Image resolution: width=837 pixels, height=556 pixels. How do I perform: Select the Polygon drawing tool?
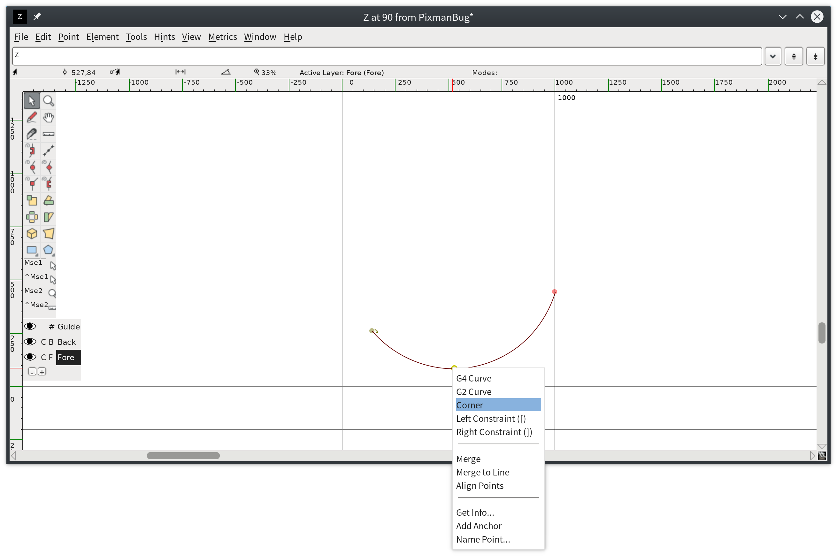[49, 250]
